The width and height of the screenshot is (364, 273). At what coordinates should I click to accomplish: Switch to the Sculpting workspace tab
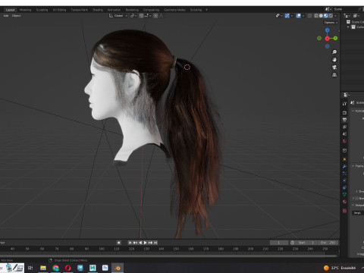pos(42,10)
